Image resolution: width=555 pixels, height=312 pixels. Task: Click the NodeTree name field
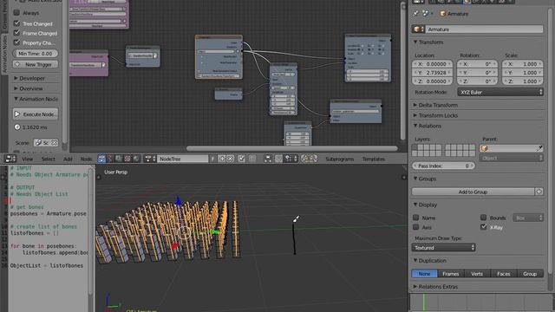pyautogui.click(x=183, y=159)
